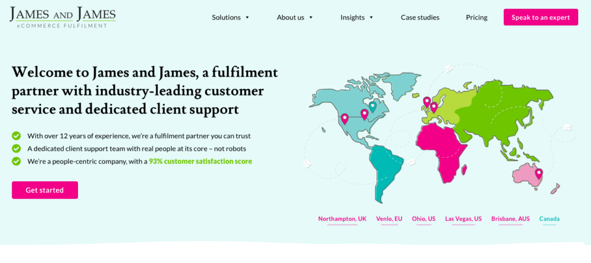This screenshot has width=591, height=263.
Task: Click the Las Vegas map pin
Action: (345, 119)
